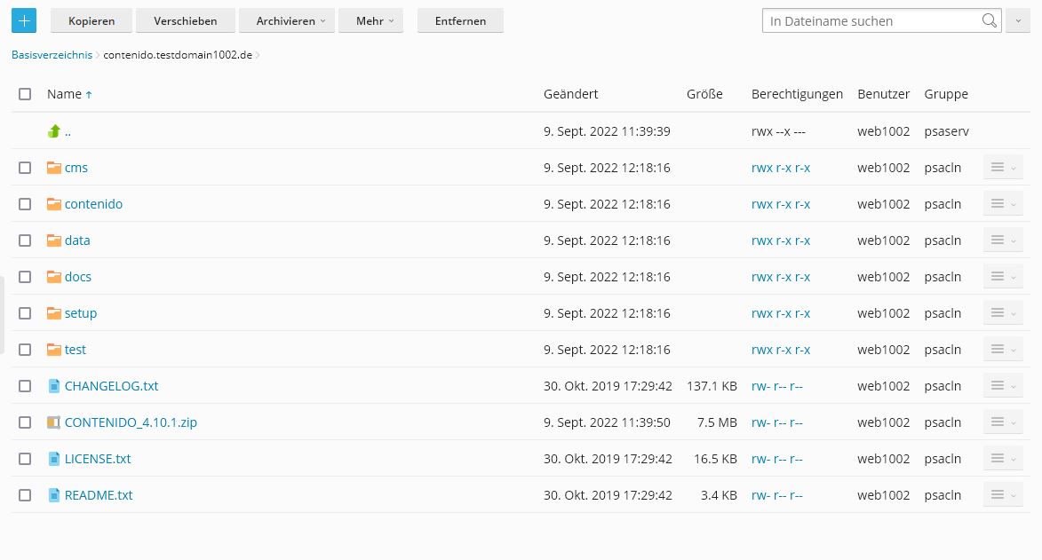This screenshot has width=1042, height=560.
Task: Click the contenido folder icon
Action: point(54,204)
